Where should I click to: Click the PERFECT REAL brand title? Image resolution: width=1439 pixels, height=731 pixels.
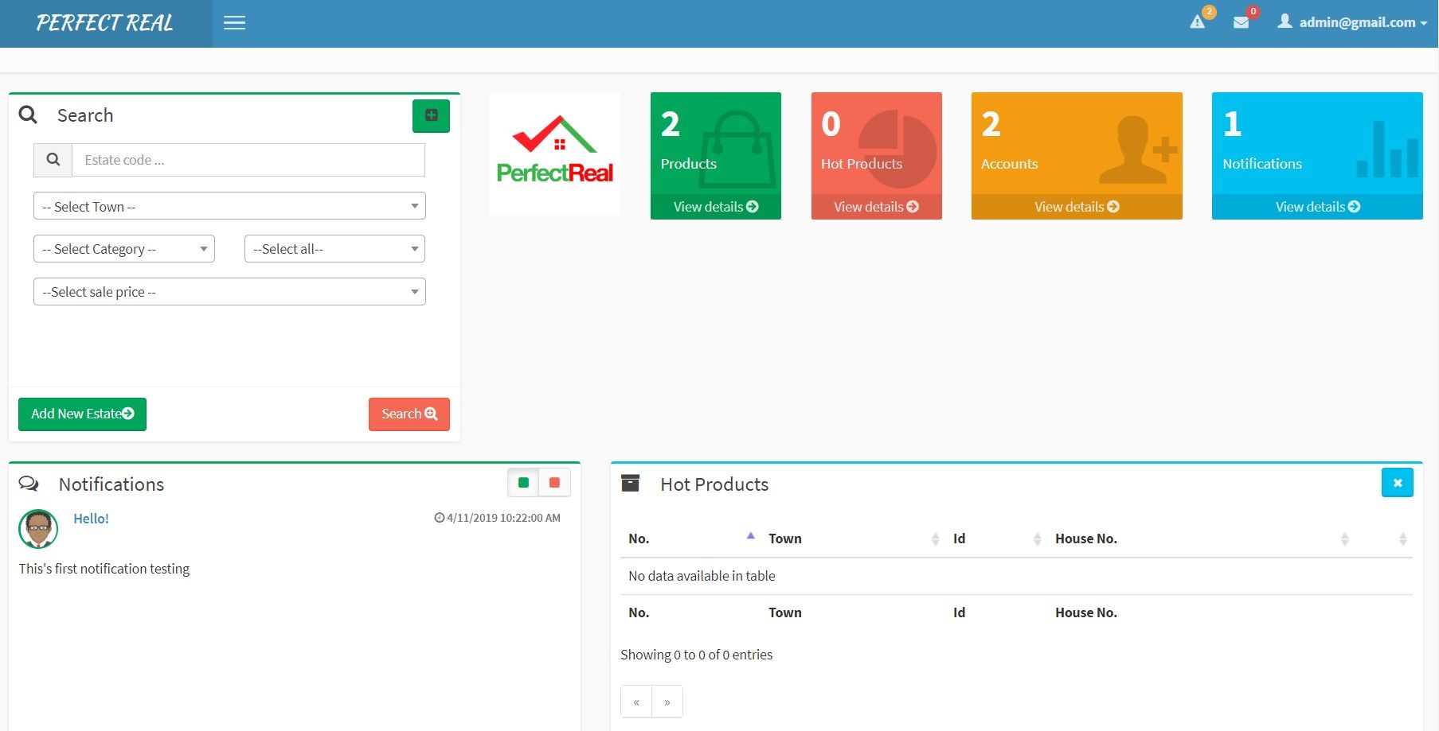point(105,23)
